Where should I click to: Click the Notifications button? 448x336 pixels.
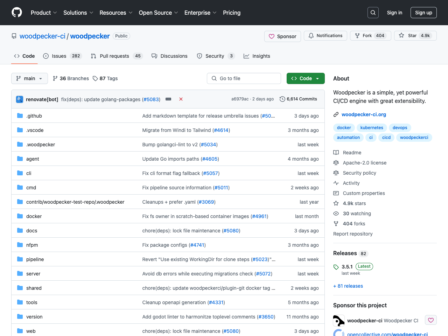click(x=325, y=36)
